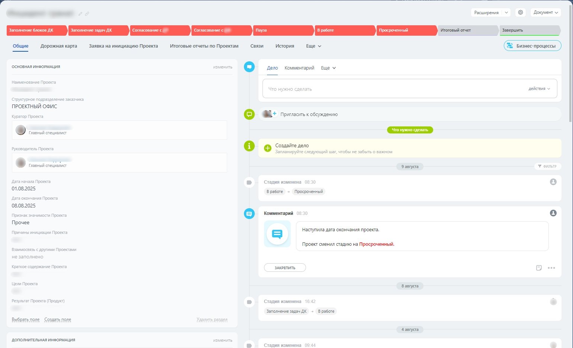The width and height of the screenshot is (573, 348).
Task: Open author avatar on the 08:30 stage change
Action: point(553,182)
